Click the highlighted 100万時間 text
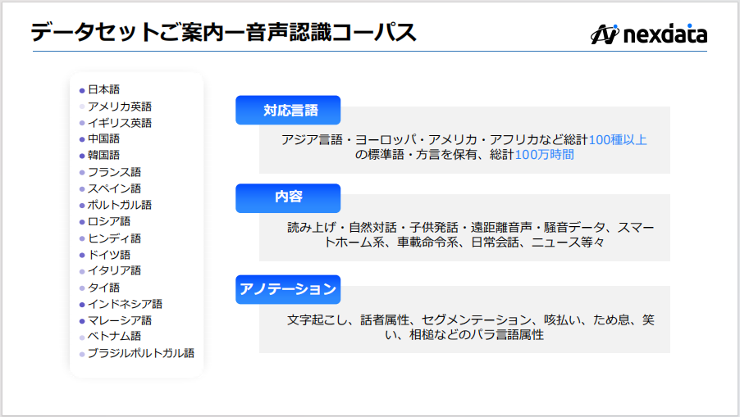The height and width of the screenshot is (417, 740). click(544, 154)
